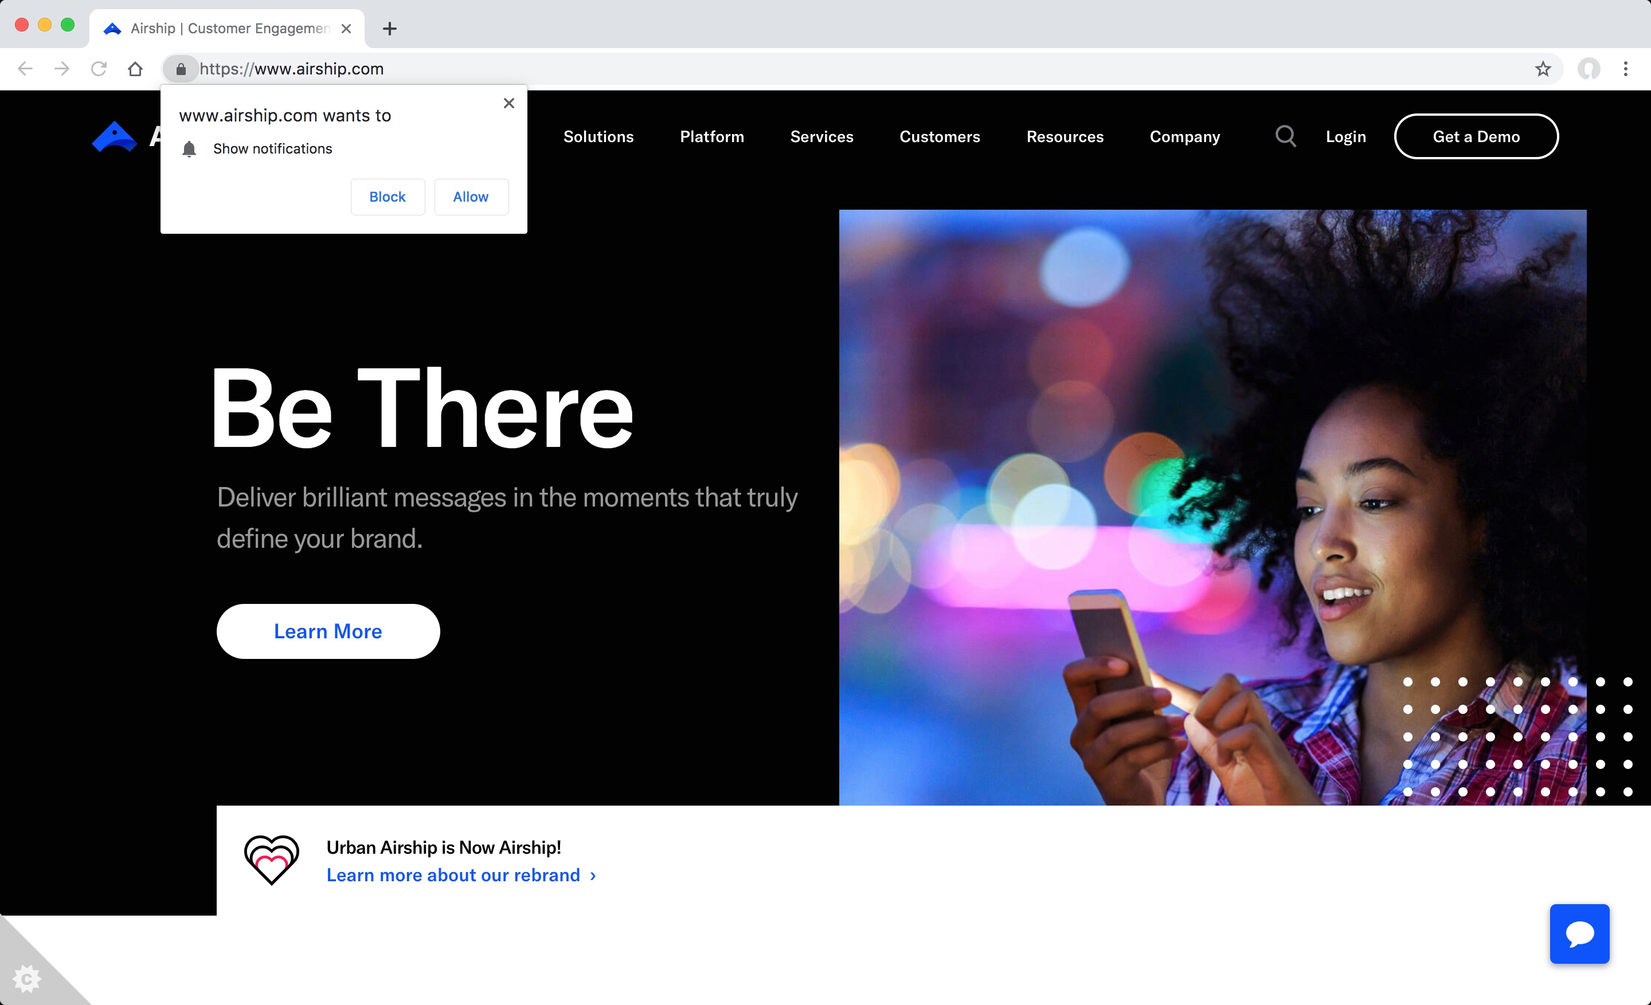Open the Platform menu
Screen dimensions: 1651x1005
tap(711, 136)
